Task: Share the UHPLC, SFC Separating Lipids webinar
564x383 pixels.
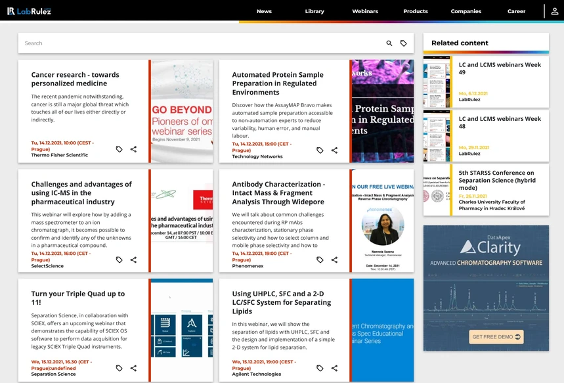Action: pos(334,368)
